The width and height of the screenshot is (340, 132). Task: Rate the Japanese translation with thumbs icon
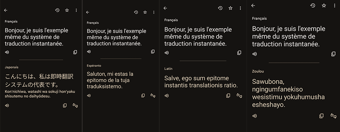(75, 106)
